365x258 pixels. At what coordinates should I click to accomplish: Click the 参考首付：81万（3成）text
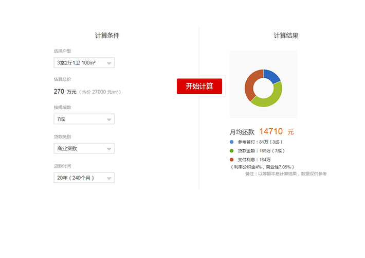(260, 142)
